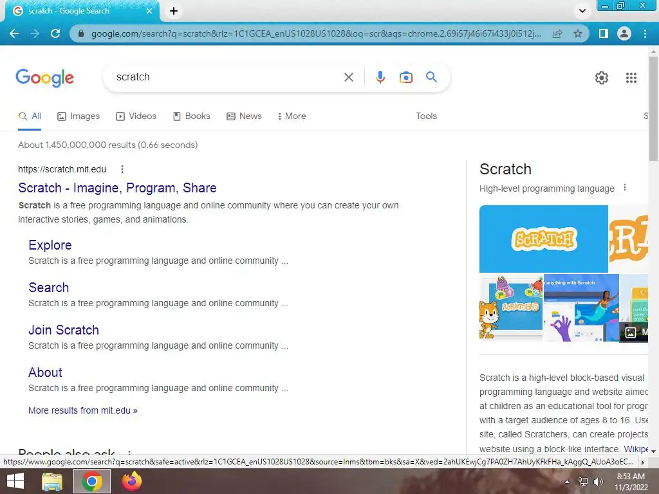Open the Search sitelink
The width and height of the screenshot is (659, 494).
(x=49, y=288)
